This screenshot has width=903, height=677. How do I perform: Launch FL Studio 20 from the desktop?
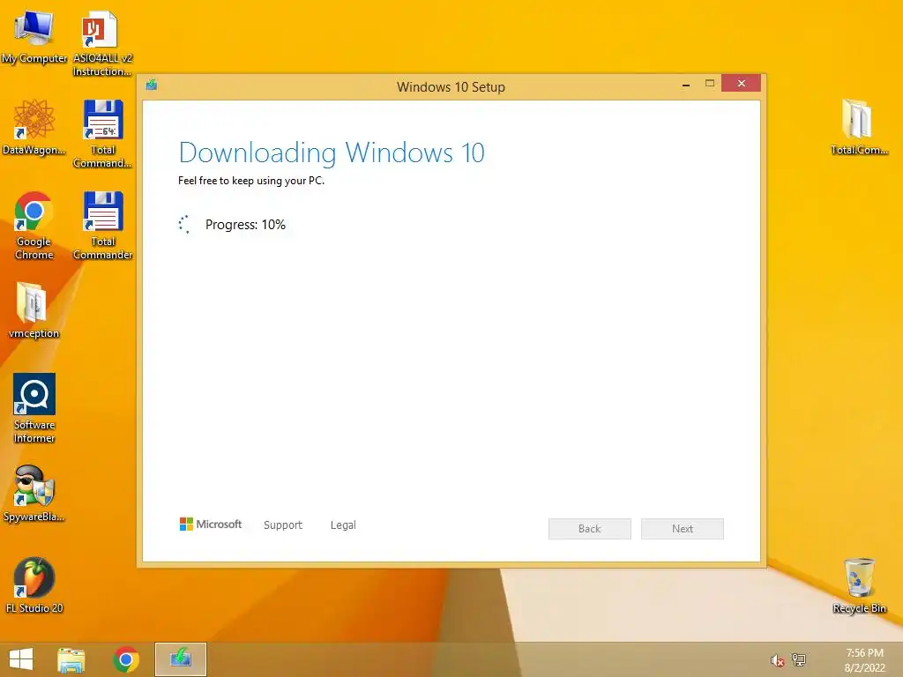pyautogui.click(x=34, y=585)
